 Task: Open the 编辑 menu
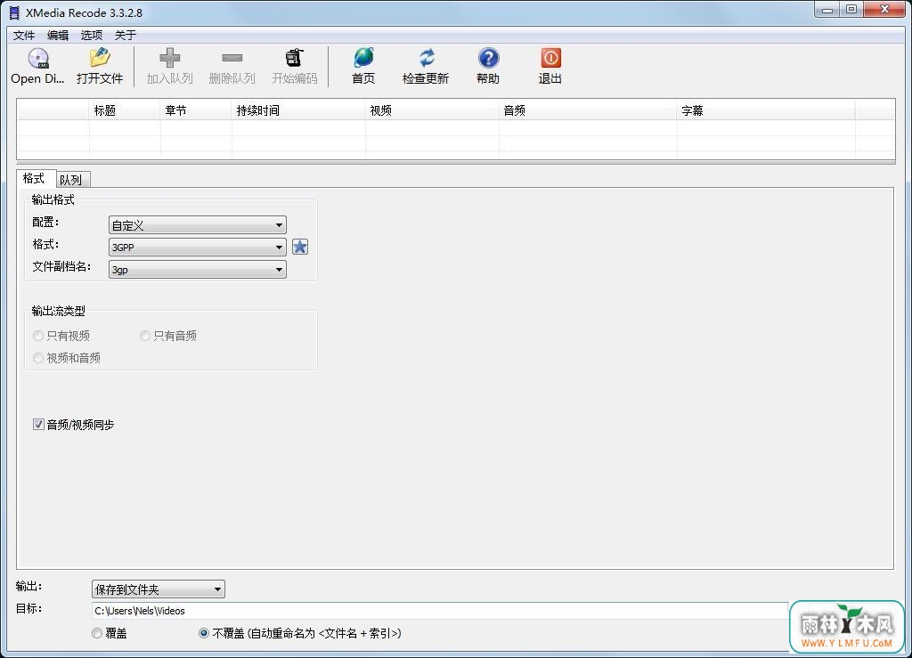(x=58, y=36)
